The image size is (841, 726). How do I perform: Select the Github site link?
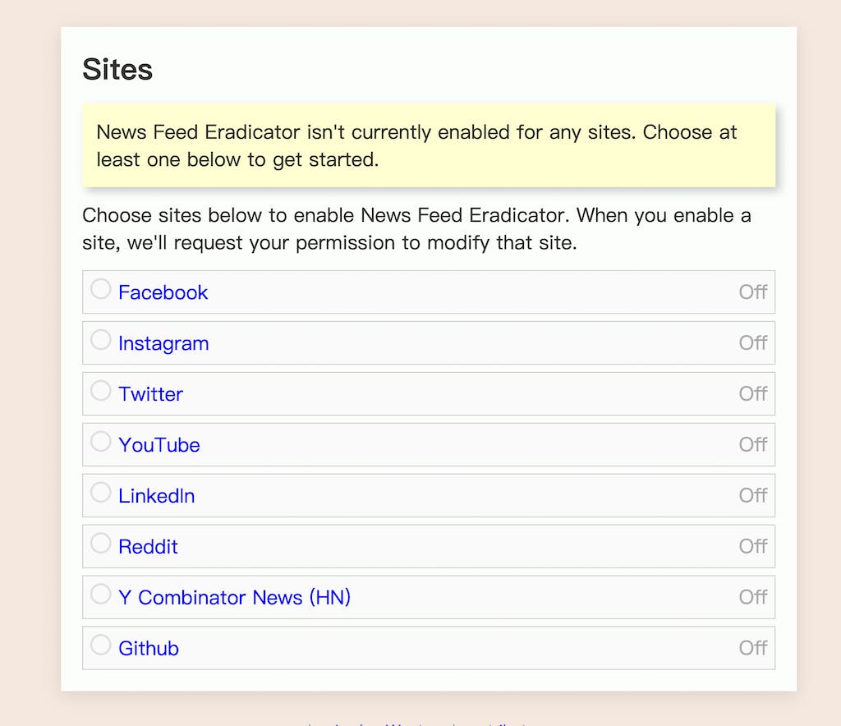tap(149, 649)
